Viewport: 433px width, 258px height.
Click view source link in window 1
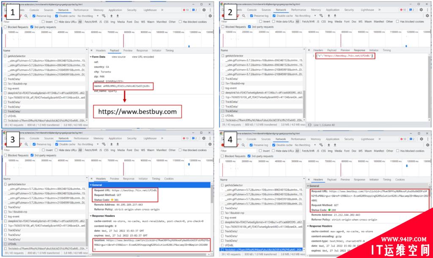[x=118, y=57]
